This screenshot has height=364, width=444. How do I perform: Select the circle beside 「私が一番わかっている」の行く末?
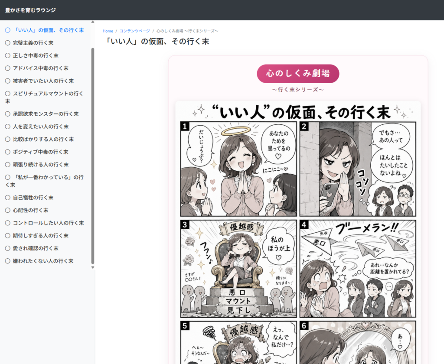tap(8, 178)
